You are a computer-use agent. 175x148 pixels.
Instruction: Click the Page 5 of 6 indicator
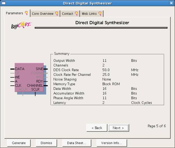(157, 126)
